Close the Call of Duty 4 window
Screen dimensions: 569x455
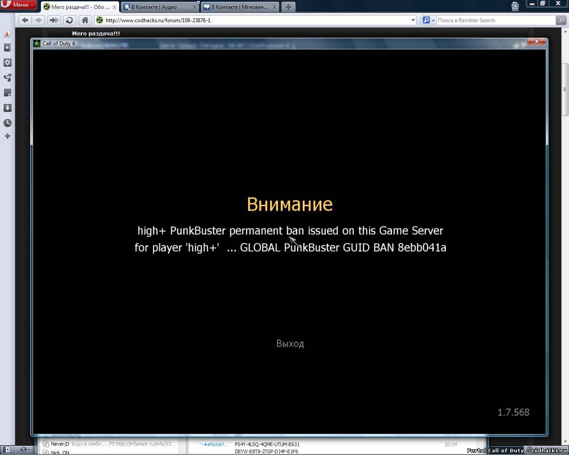(537, 41)
